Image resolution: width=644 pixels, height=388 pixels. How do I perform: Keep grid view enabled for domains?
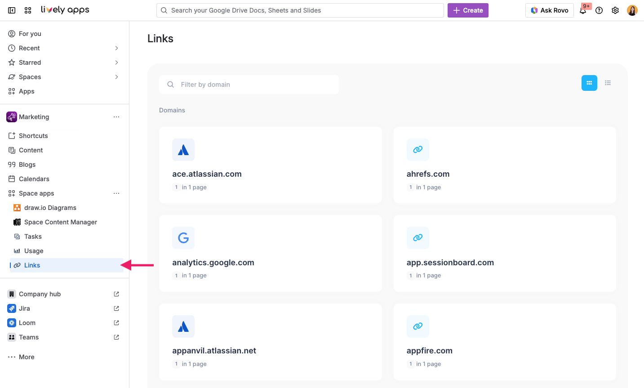pyautogui.click(x=589, y=83)
